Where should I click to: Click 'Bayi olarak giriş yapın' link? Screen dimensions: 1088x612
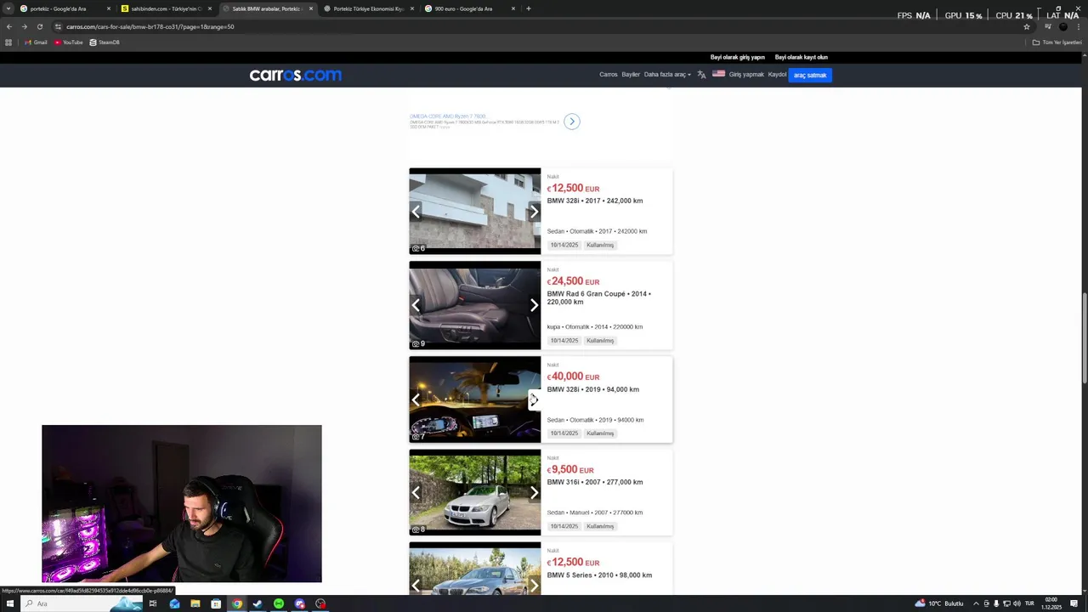[x=737, y=57]
